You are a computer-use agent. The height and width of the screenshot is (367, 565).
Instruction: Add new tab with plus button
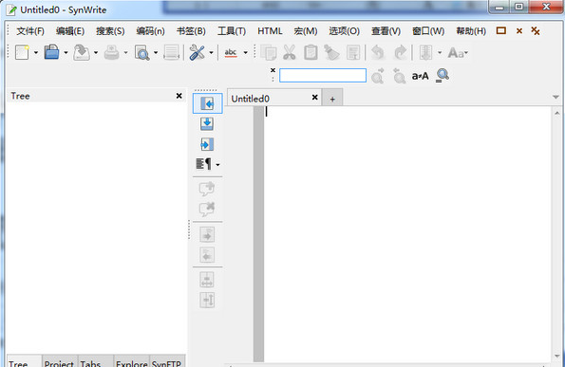(x=332, y=99)
